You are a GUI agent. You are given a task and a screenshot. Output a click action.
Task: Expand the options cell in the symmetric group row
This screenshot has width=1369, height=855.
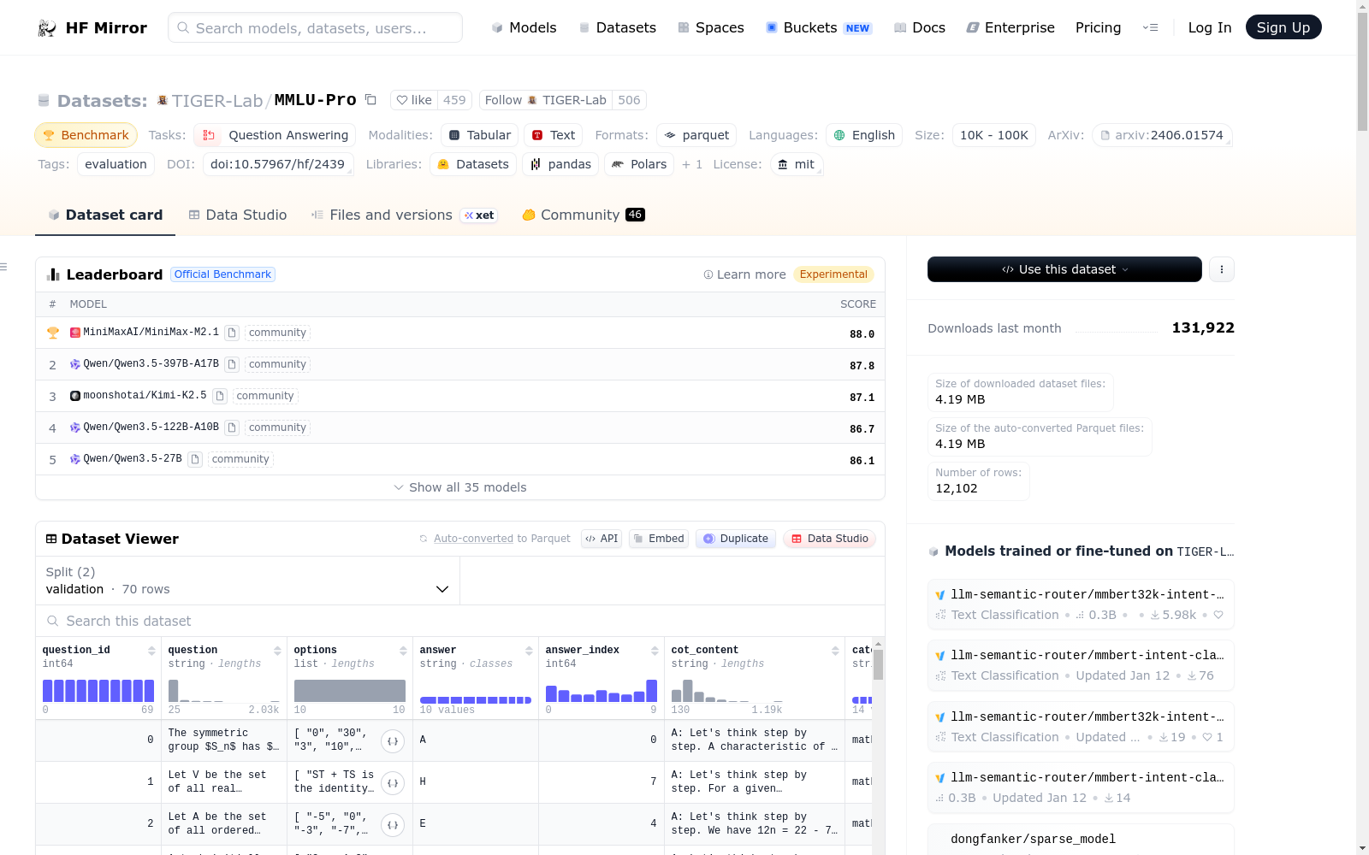pyautogui.click(x=393, y=740)
